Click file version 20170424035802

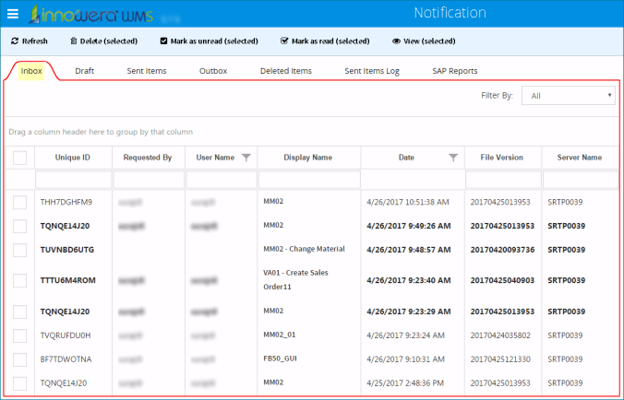click(x=500, y=335)
